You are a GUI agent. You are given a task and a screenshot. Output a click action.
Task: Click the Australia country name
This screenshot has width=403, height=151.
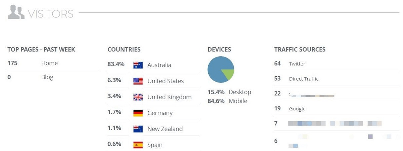[x=159, y=65]
